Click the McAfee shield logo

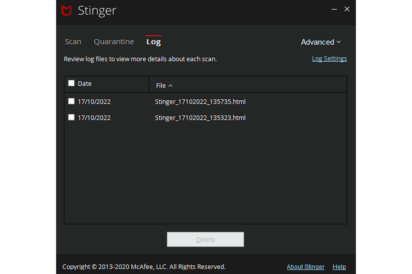(66, 11)
